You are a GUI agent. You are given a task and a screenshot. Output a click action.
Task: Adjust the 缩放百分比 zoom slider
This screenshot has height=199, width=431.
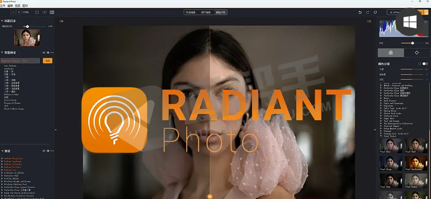[35, 27]
